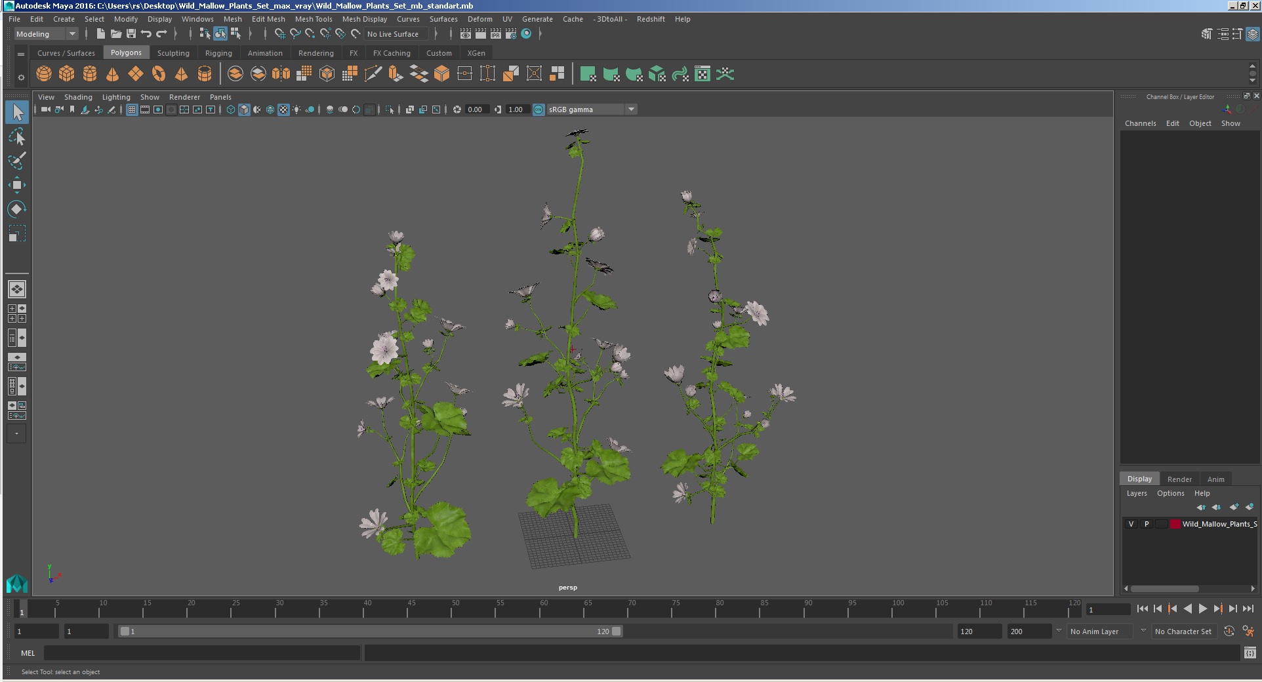1262x682 pixels.
Task: Create a polygon torus from the shelf
Action: [x=159, y=74]
